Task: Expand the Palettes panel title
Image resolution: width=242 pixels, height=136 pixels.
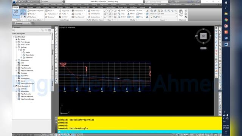Action: coord(19,20)
